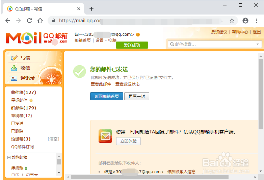Click the green checkmark success icon
Image resolution: width=264 pixels, height=180 pixels.
pos(80,72)
